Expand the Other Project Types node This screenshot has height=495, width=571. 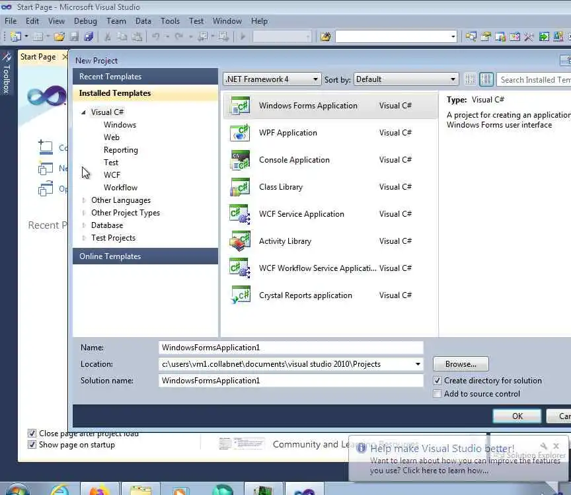pos(84,213)
